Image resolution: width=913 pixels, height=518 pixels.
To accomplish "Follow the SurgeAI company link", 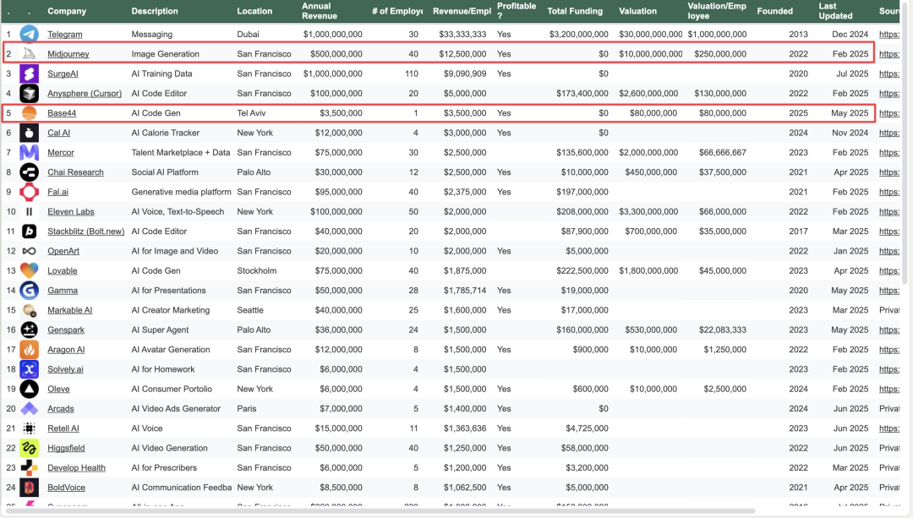I will [63, 74].
